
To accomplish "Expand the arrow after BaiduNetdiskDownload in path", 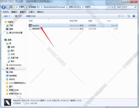I will coord(67,7).
